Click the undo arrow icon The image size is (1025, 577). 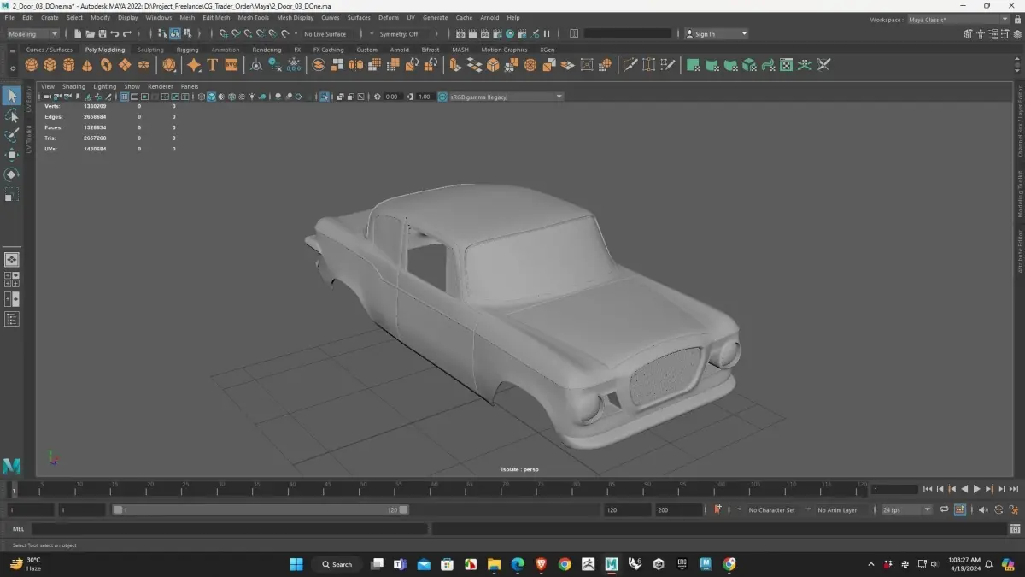(114, 34)
